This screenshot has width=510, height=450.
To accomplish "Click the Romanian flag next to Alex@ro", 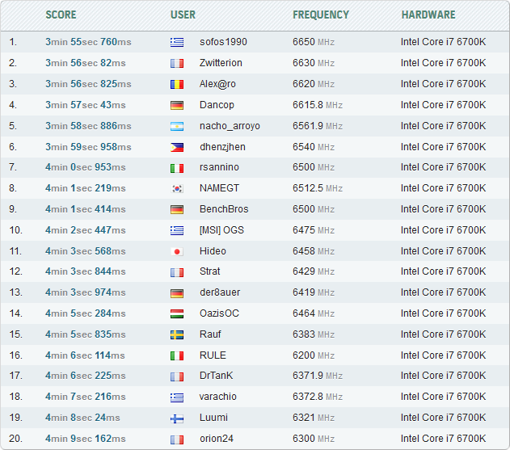I will [x=177, y=84].
